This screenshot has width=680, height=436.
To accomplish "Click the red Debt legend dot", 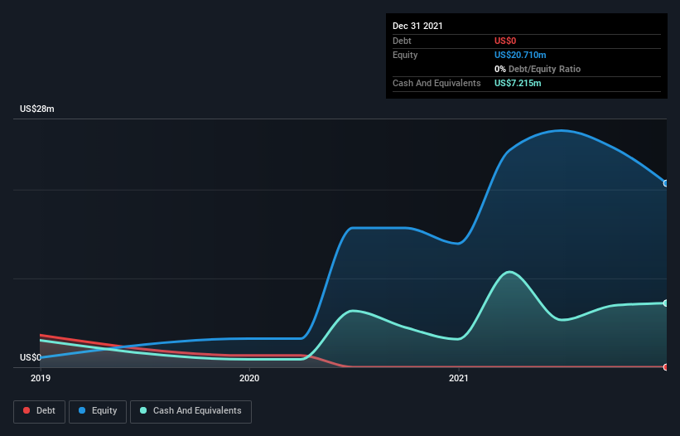I will (27, 410).
